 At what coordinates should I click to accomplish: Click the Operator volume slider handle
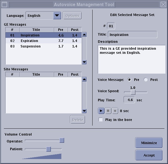pyautogui.click(x=62, y=141)
